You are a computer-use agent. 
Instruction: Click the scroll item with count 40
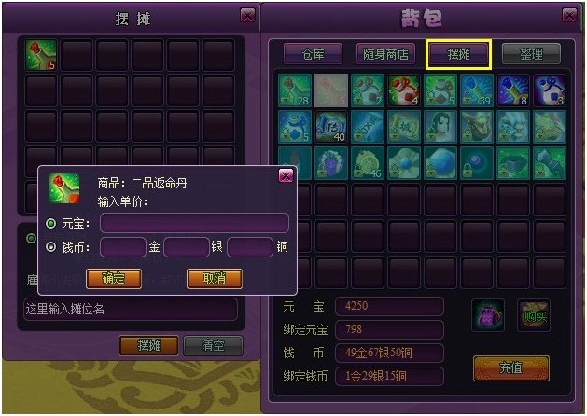(331, 127)
